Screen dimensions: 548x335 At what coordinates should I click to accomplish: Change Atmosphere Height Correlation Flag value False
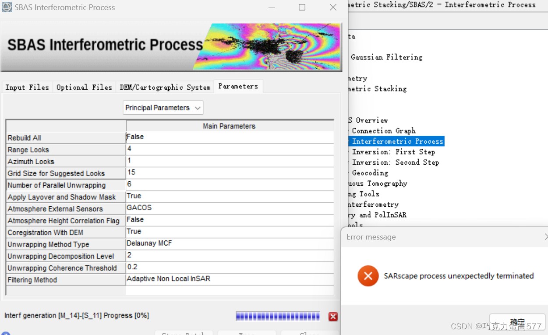pos(230,220)
